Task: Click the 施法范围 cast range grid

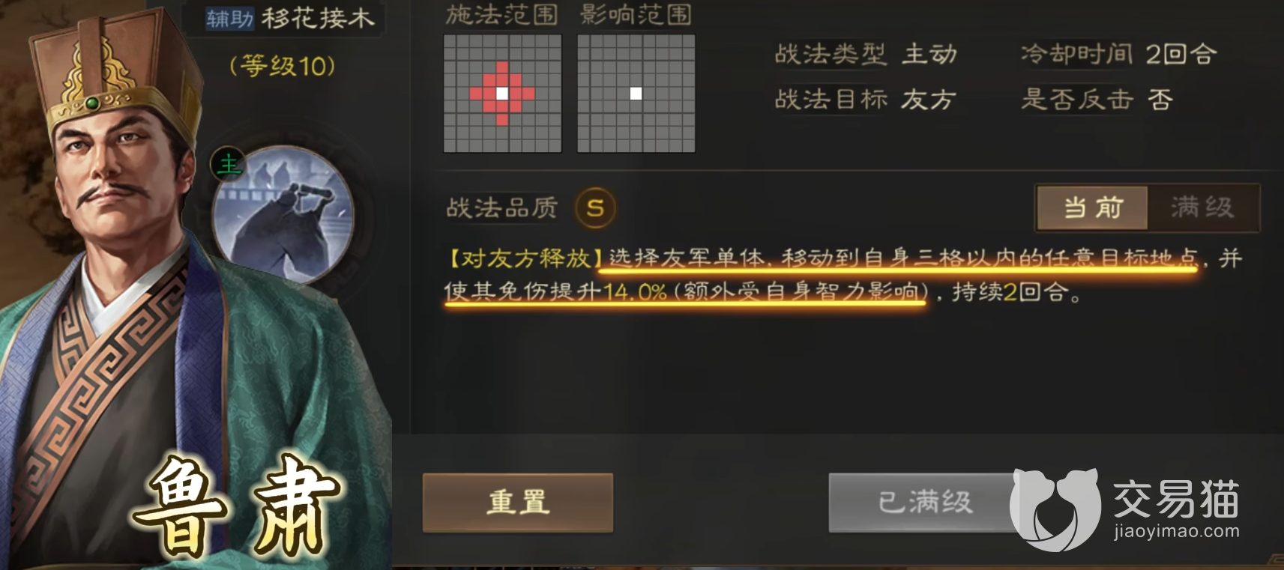Action: tap(502, 94)
